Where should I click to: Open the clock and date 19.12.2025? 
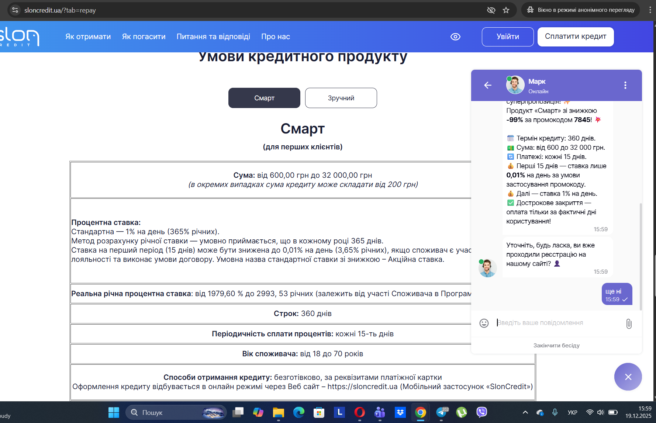pyautogui.click(x=638, y=412)
